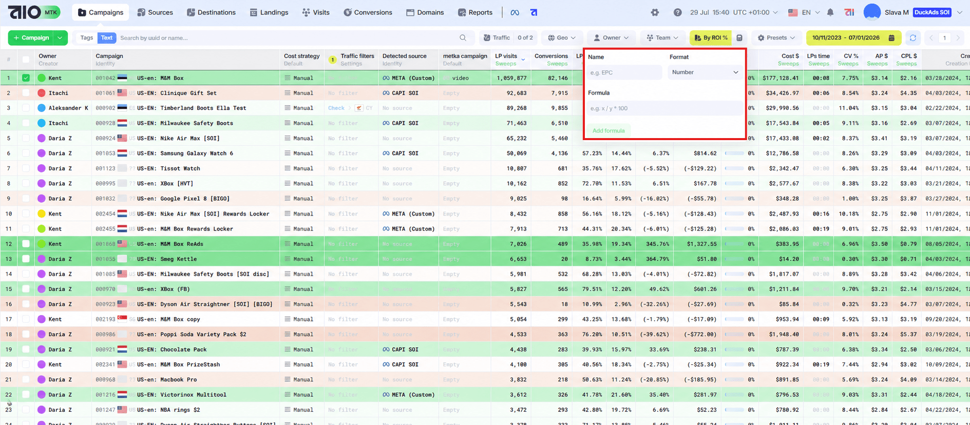
Task: Click the Timberland row traffic filter flag icon
Action: click(359, 108)
